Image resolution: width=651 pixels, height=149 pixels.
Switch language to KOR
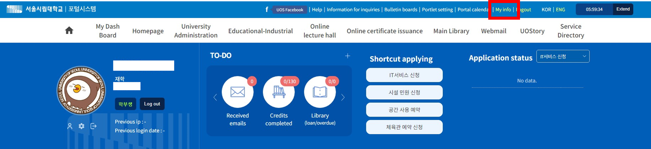click(x=546, y=10)
